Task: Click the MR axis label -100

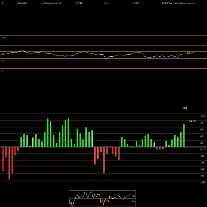Action: click(203, 183)
